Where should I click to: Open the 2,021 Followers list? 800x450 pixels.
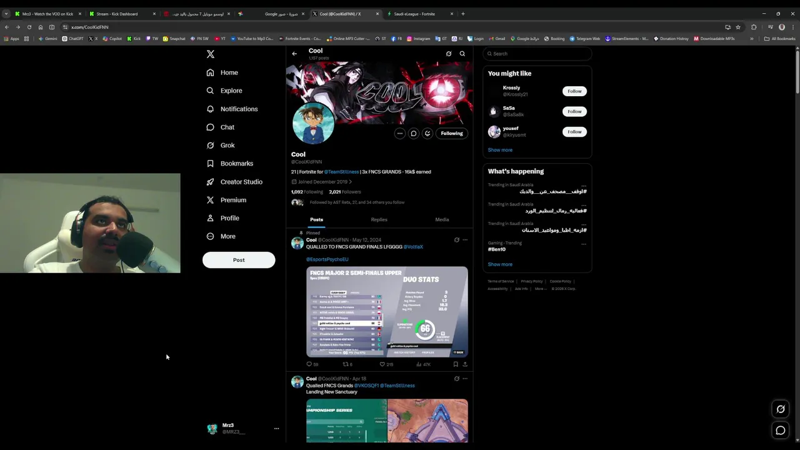click(x=345, y=192)
